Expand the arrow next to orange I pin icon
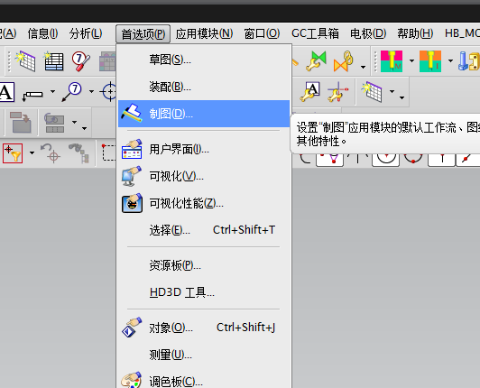 tap(450, 61)
